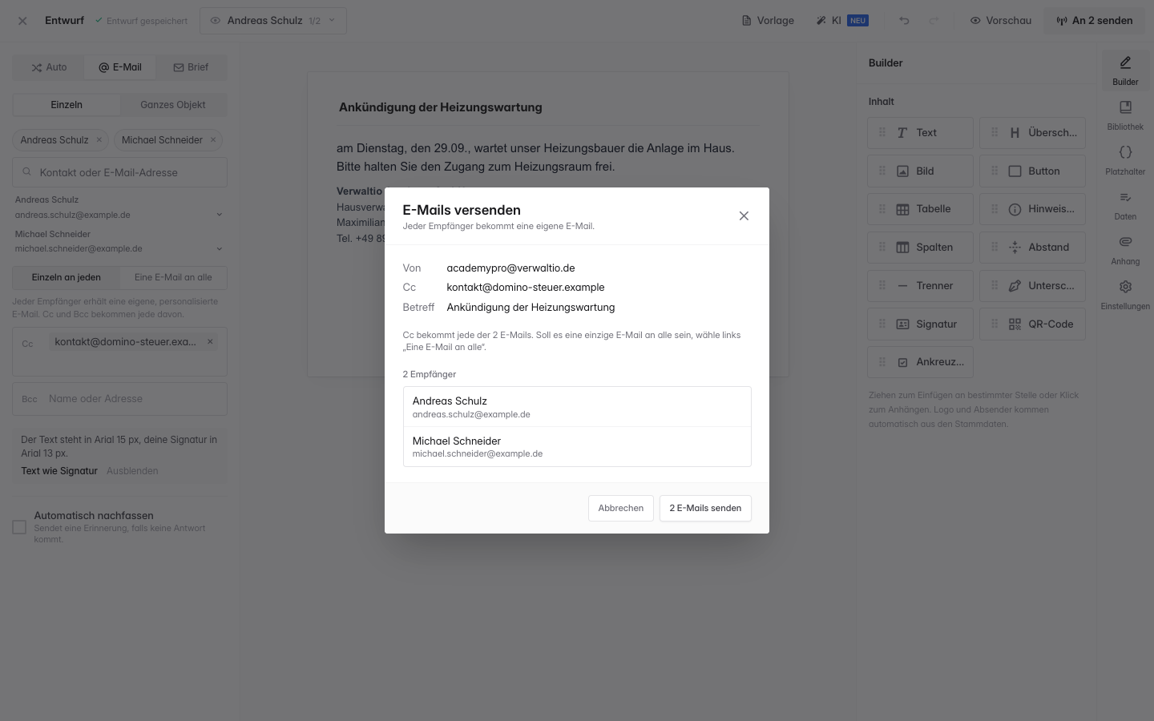The height and width of the screenshot is (721, 1154).
Task: Switch to the Brief tab
Action: (191, 67)
